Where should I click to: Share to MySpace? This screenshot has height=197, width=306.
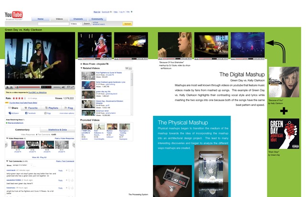14,113
